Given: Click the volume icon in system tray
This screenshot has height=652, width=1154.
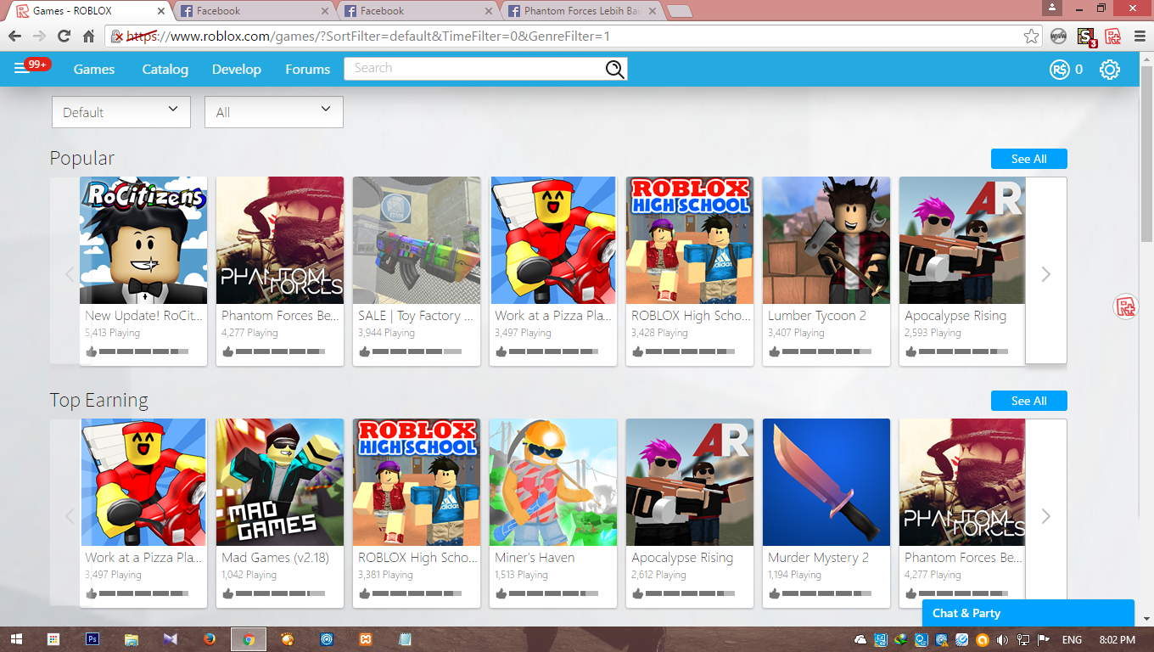Looking at the screenshot, I should click(1002, 640).
